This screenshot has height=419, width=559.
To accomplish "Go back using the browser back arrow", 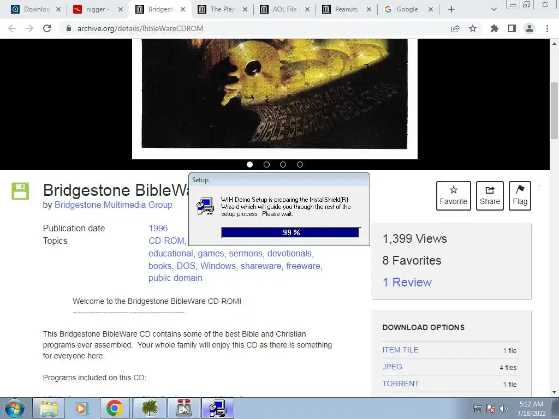I will coord(12,28).
